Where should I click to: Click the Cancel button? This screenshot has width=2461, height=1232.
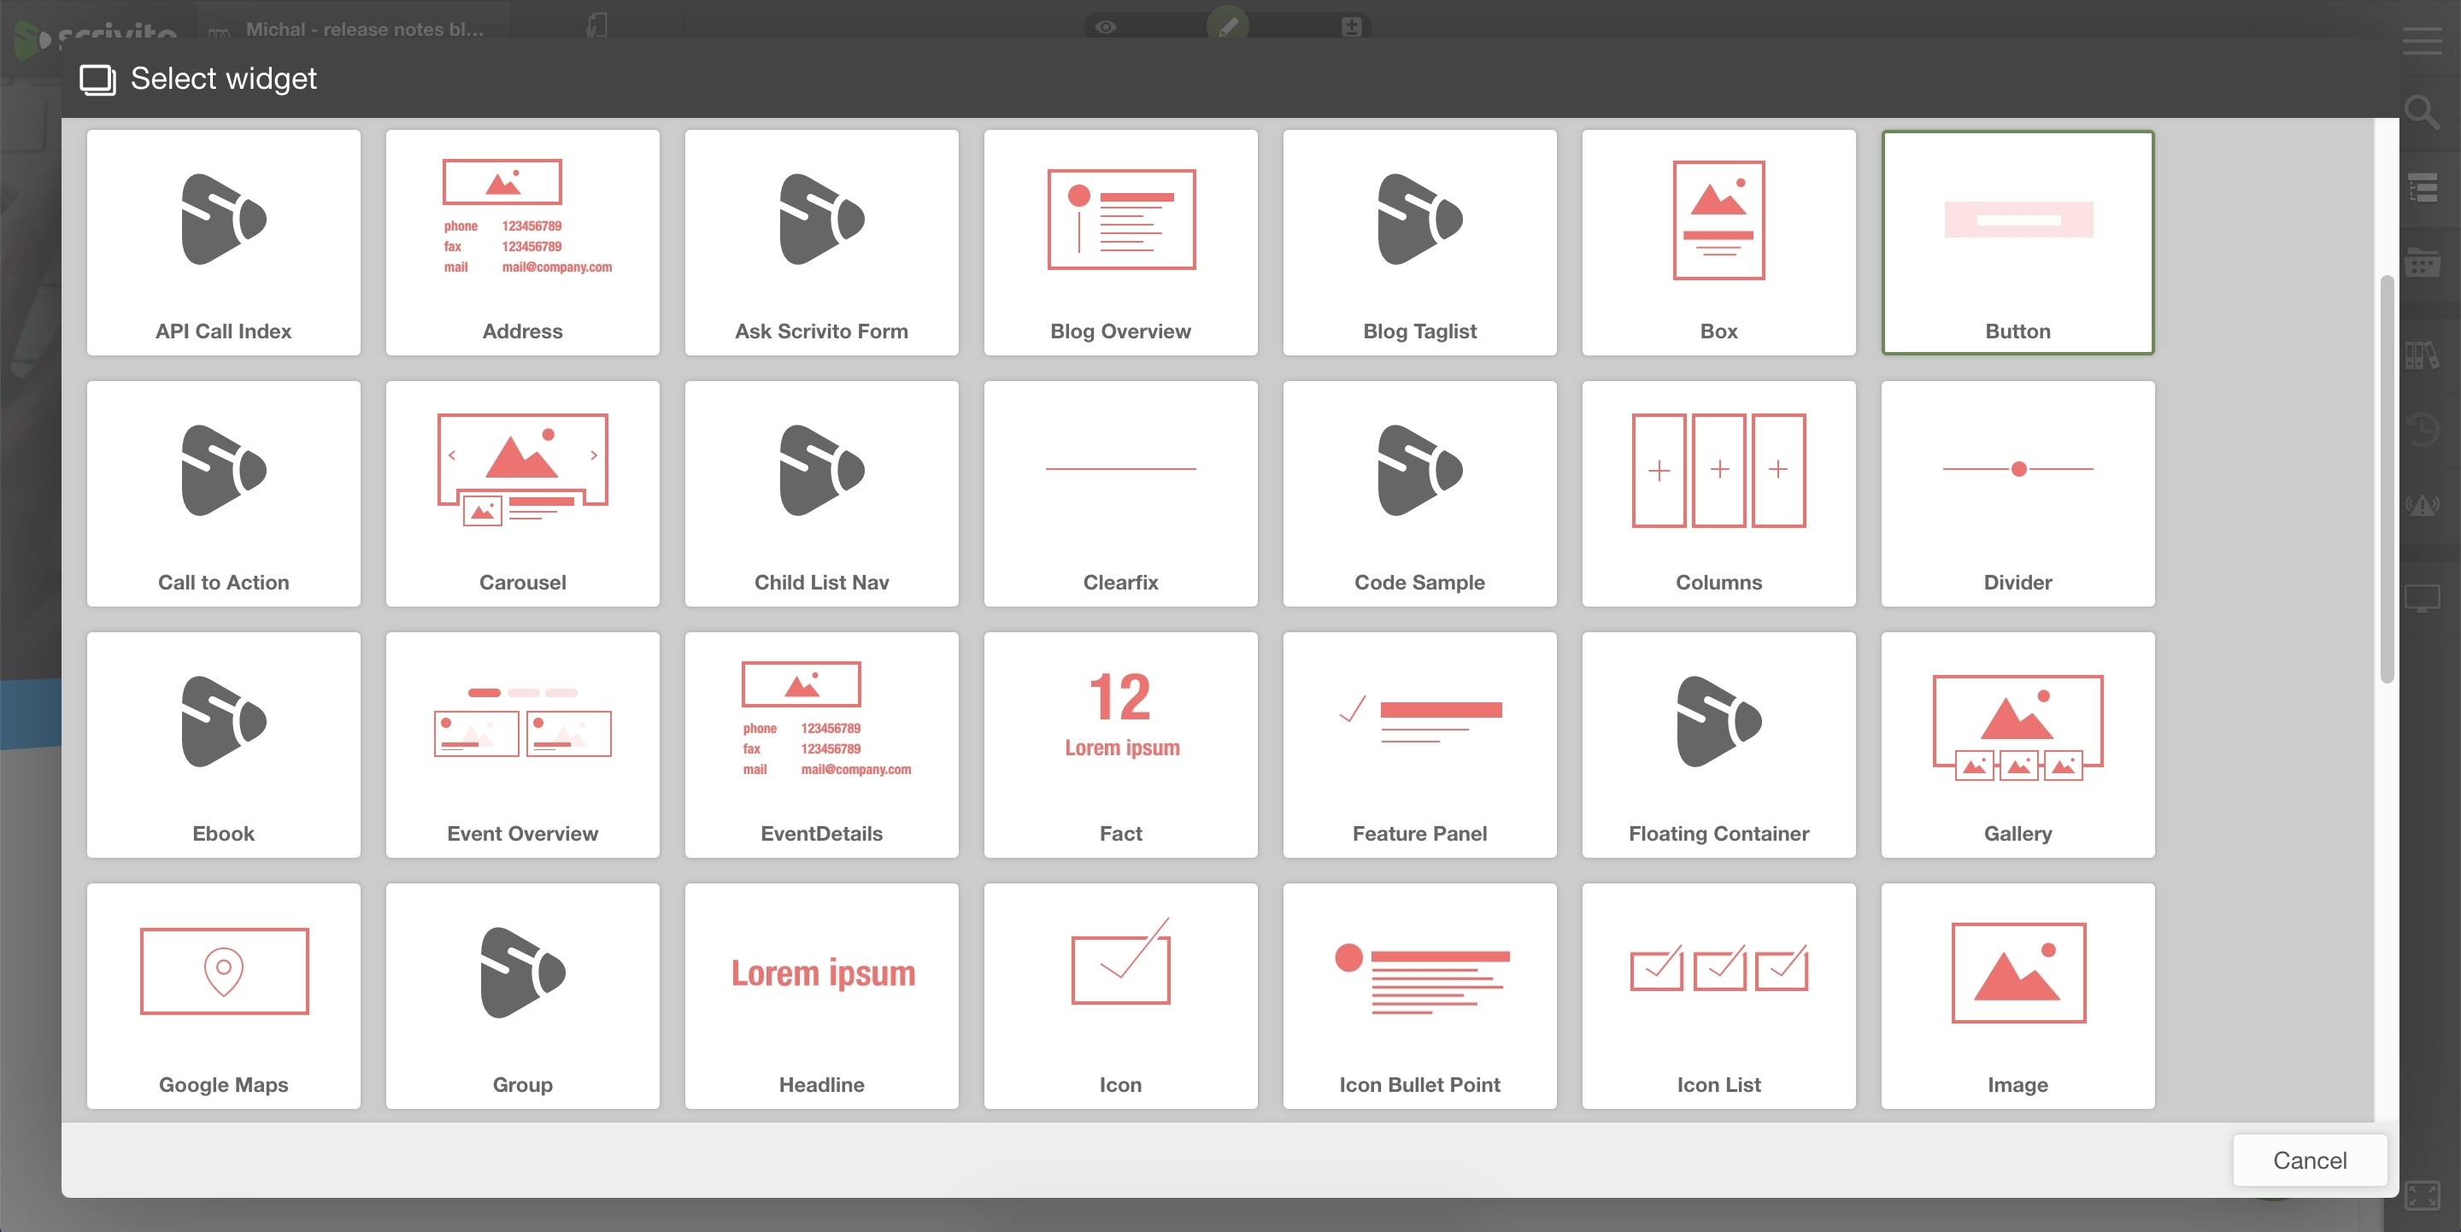(2308, 1159)
